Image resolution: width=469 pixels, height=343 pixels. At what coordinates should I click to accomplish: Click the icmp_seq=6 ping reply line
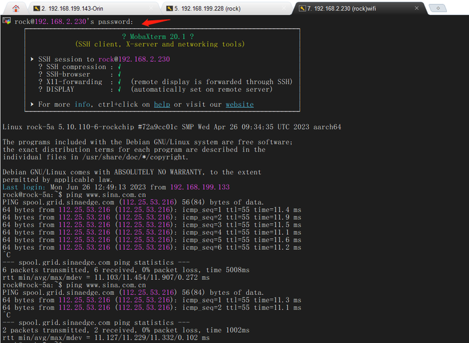(152, 247)
